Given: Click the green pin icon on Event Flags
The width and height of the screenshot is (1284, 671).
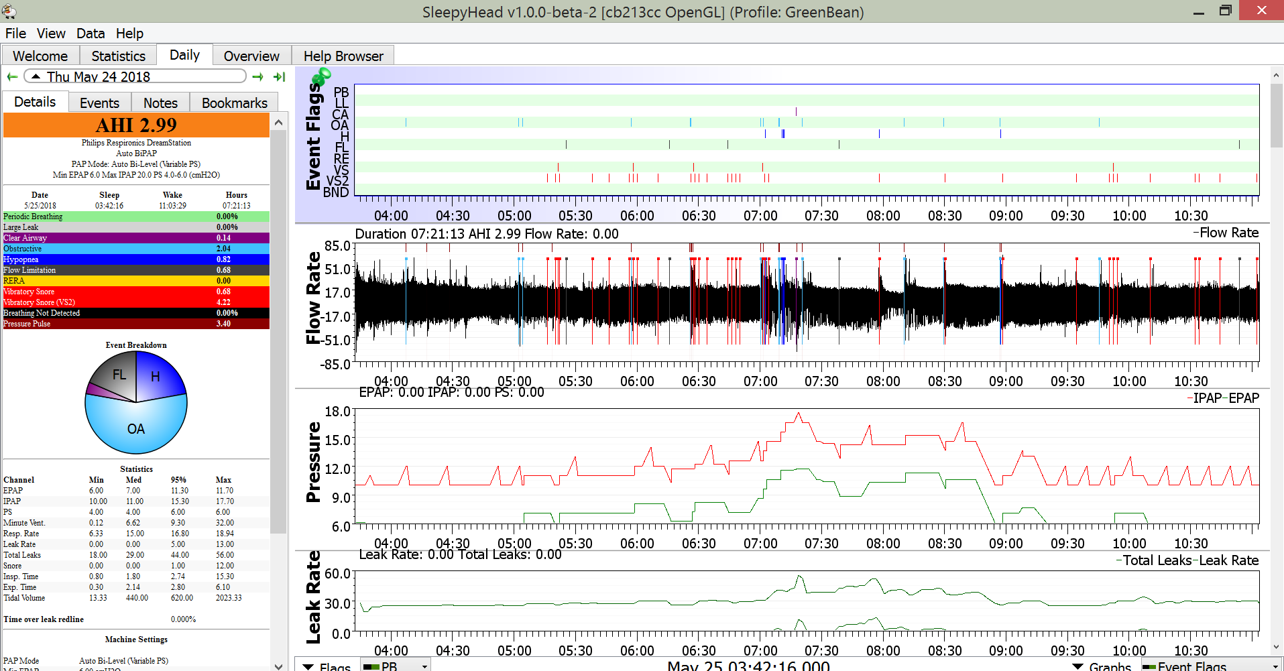Looking at the screenshot, I should pos(322,76).
